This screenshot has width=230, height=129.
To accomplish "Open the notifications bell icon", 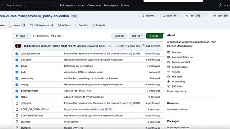I will coord(220,5).
